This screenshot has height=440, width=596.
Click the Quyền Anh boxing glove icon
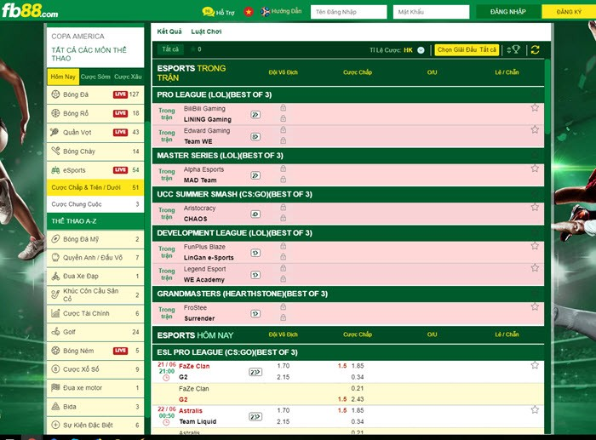pos(55,257)
